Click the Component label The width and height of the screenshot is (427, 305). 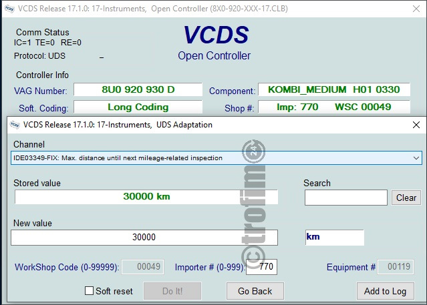pos(233,91)
